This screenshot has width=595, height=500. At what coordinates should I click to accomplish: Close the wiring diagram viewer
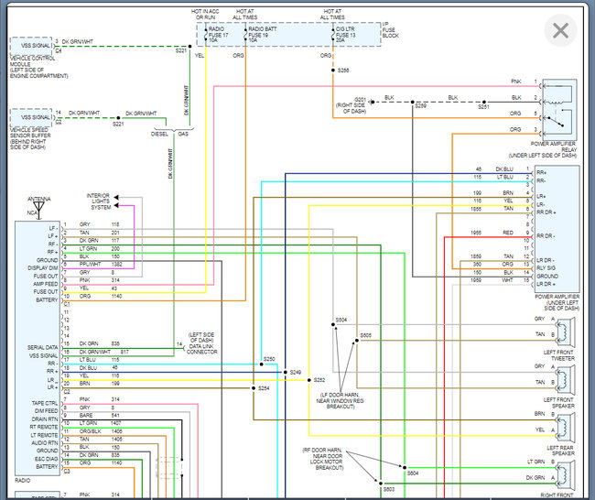(x=560, y=31)
